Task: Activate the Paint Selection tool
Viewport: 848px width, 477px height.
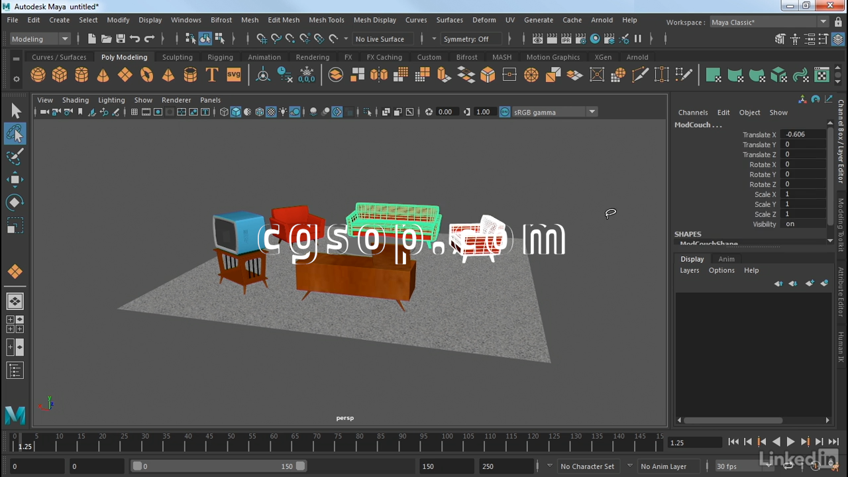Action: coord(15,156)
